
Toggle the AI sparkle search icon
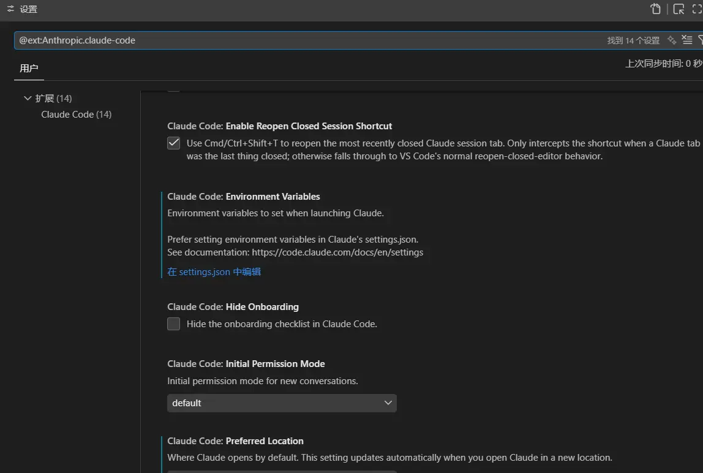pyautogui.click(x=672, y=40)
